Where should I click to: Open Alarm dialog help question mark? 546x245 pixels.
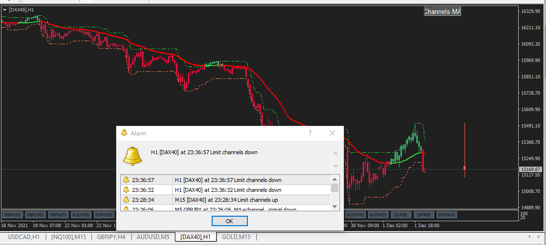tap(310, 133)
